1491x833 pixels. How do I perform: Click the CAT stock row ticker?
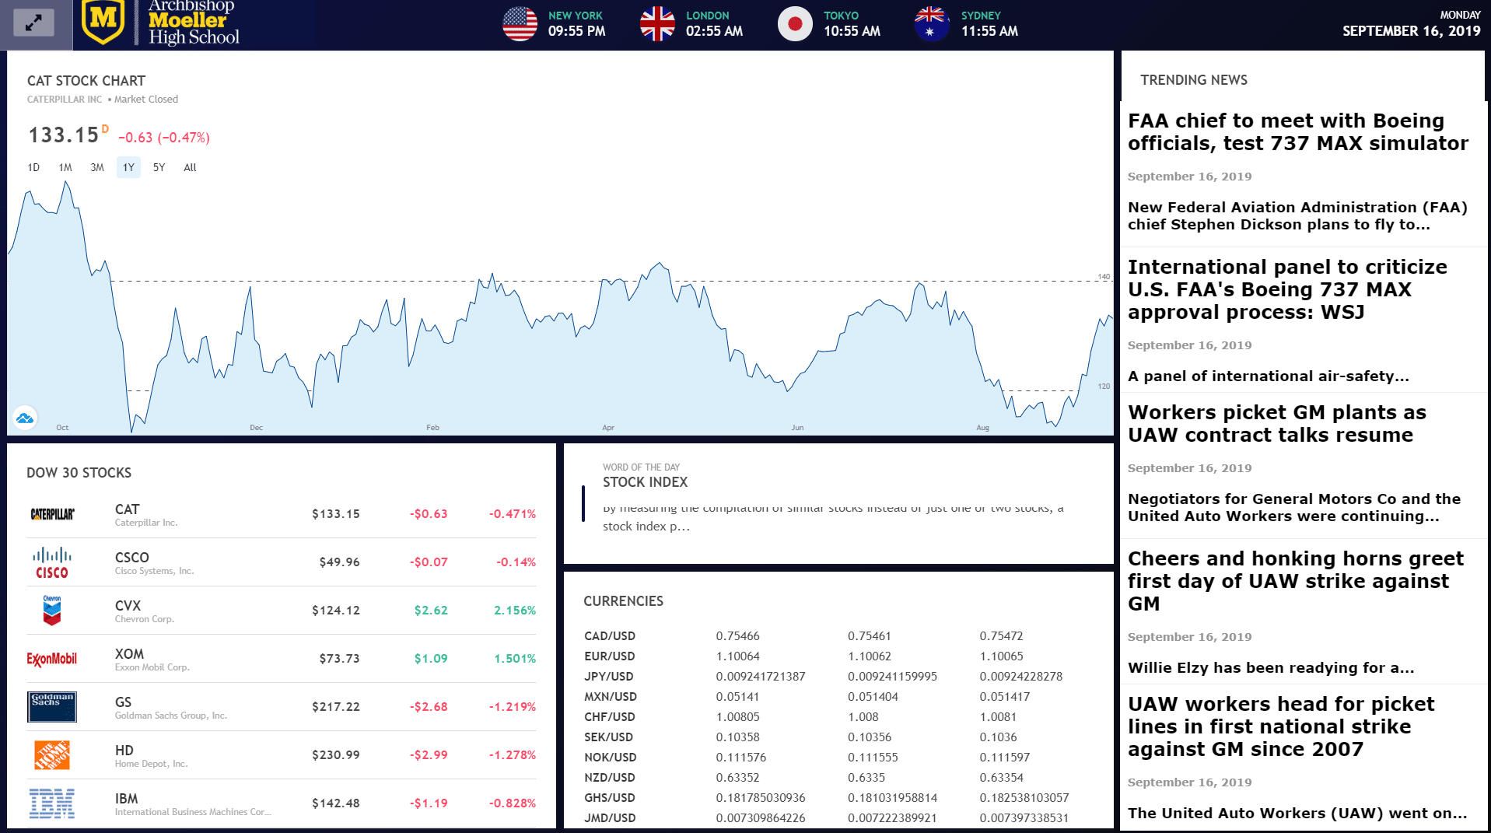[127, 509]
